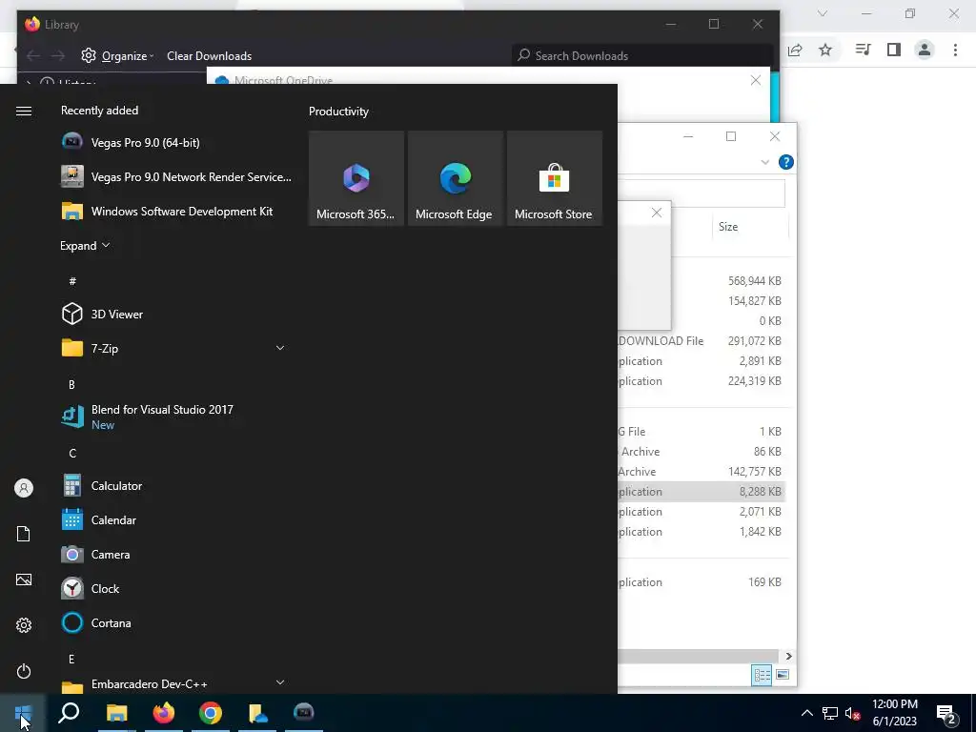Open network icon in system tray
This screenshot has height=732, width=976.
[830, 713]
